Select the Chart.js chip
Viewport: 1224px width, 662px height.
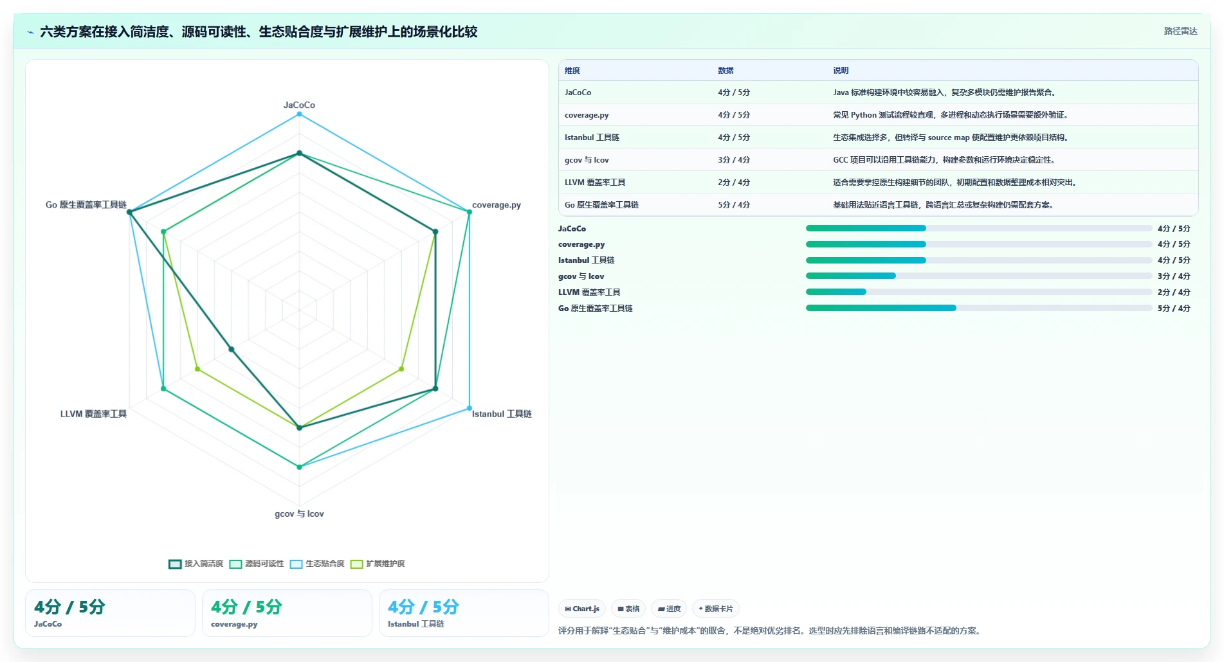(582, 609)
